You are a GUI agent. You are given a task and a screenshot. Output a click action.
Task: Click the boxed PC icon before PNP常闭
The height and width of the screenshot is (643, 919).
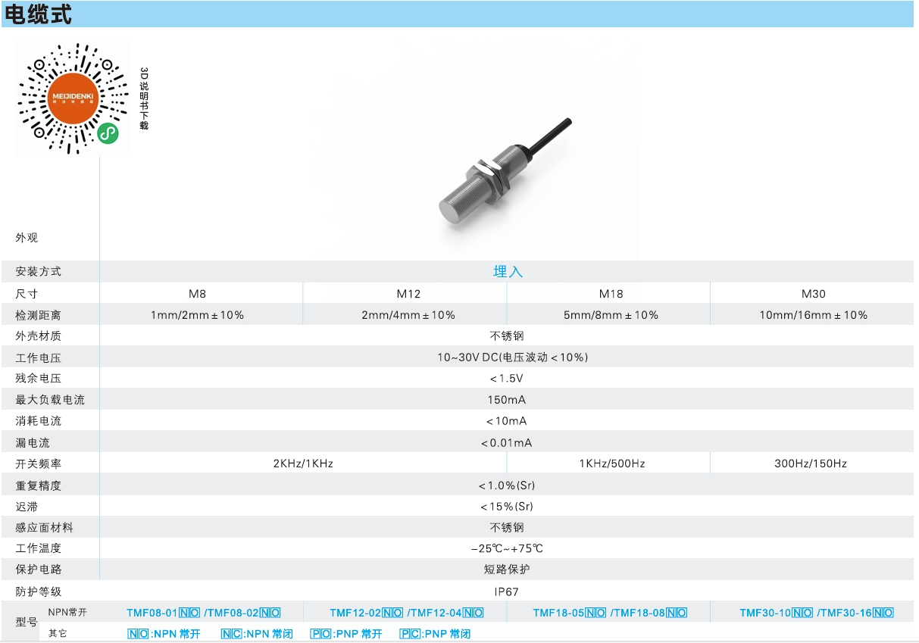[410, 634]
